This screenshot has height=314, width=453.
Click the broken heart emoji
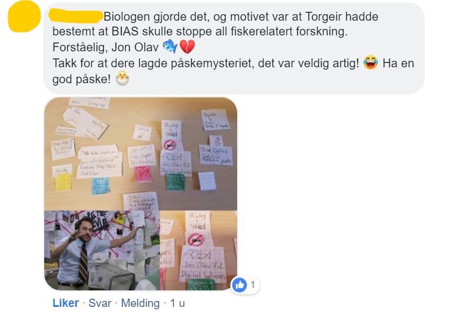[187, 47]
